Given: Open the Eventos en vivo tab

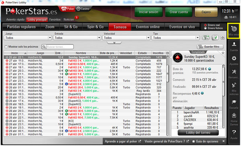Looking at the screenshot, I should click(x=182, y=27).
